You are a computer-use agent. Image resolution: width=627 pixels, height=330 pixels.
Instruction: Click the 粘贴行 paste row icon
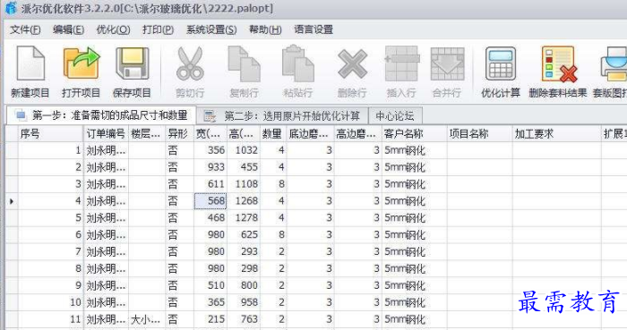pyautogui.click(x=298, y=63)
